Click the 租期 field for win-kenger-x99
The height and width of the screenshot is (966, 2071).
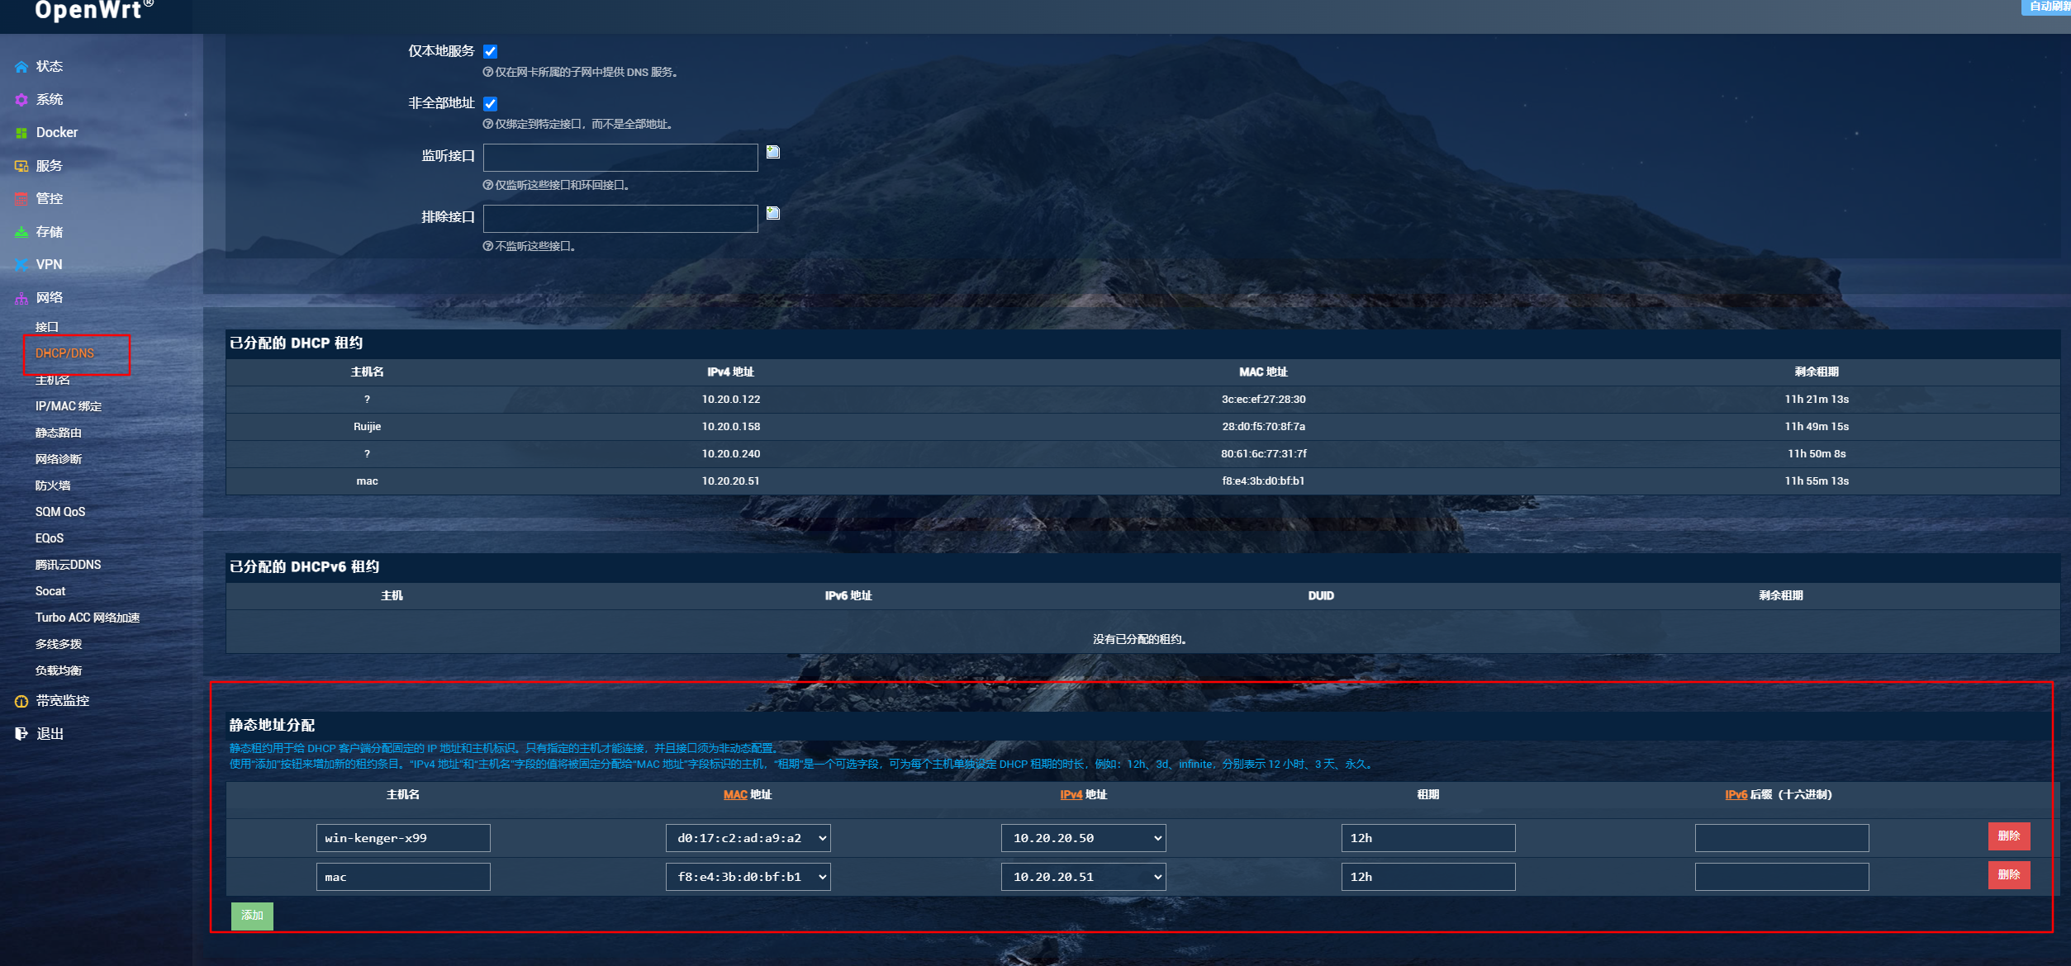(1427, 838)
